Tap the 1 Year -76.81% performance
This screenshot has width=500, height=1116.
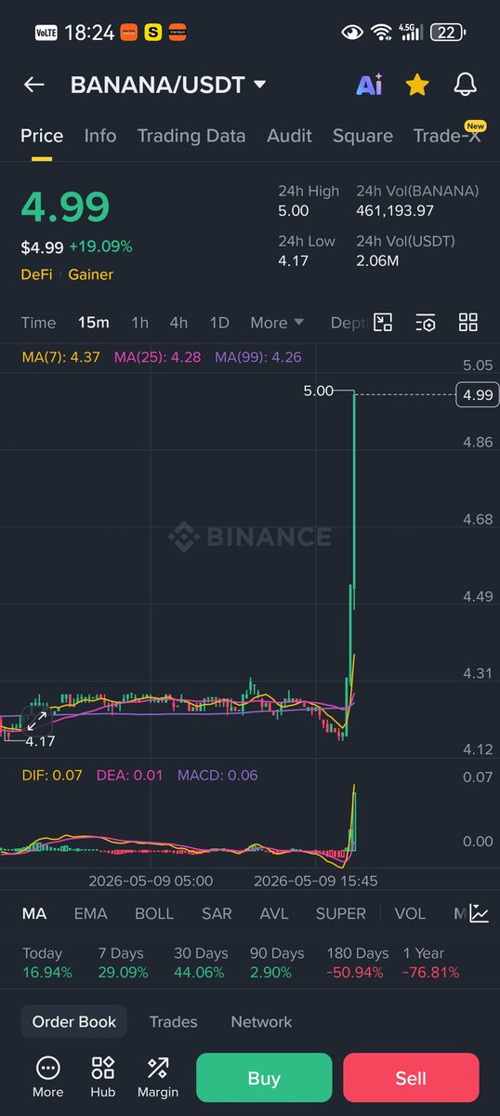430,963
